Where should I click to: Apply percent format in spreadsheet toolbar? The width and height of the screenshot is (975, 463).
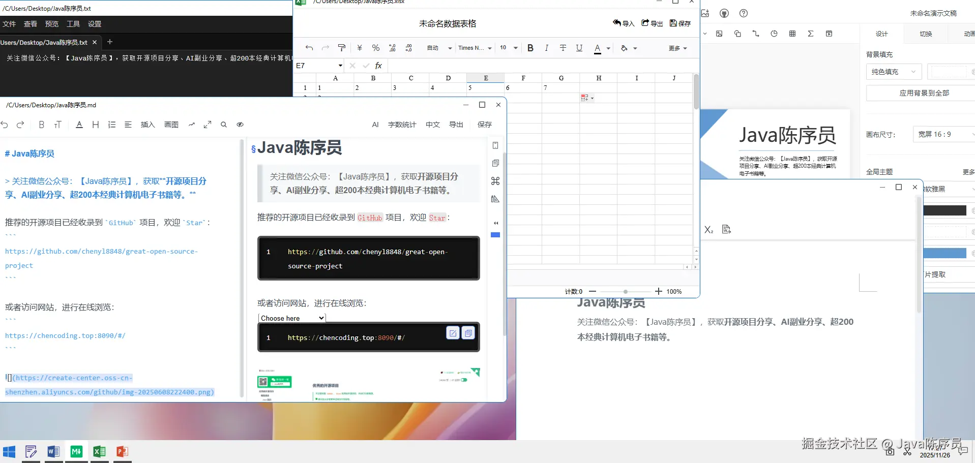click(376, 48)
